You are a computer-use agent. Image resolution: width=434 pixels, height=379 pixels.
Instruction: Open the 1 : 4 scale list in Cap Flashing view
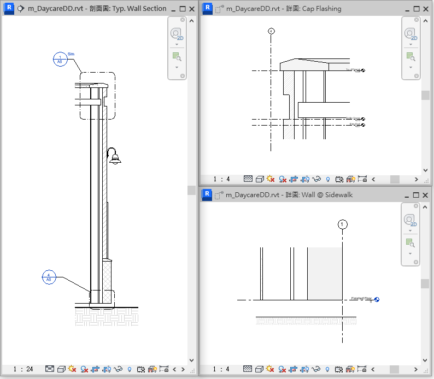(x=222, y=179)
